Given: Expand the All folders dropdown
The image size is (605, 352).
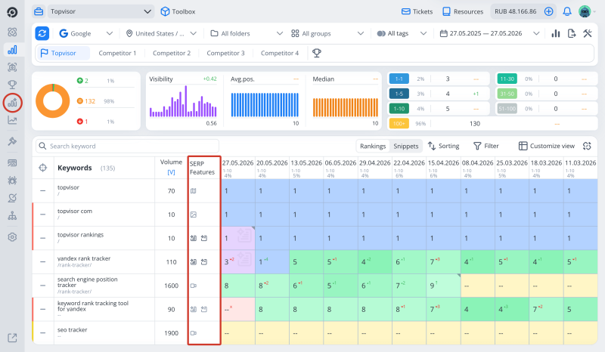Looking at the screenshot, I should (247, 33).
